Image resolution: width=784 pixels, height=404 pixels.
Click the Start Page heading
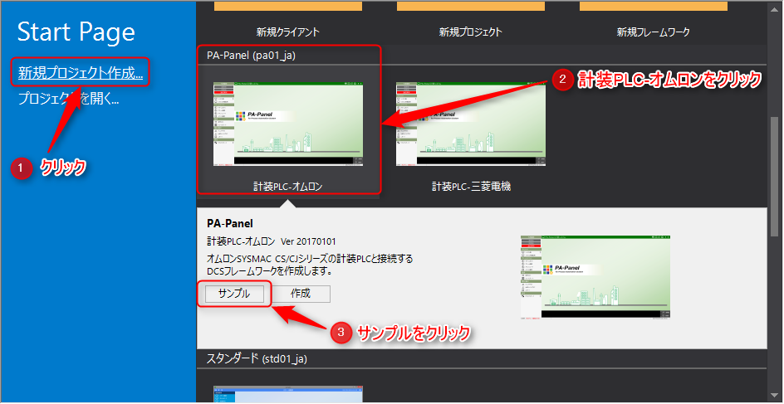76,32
